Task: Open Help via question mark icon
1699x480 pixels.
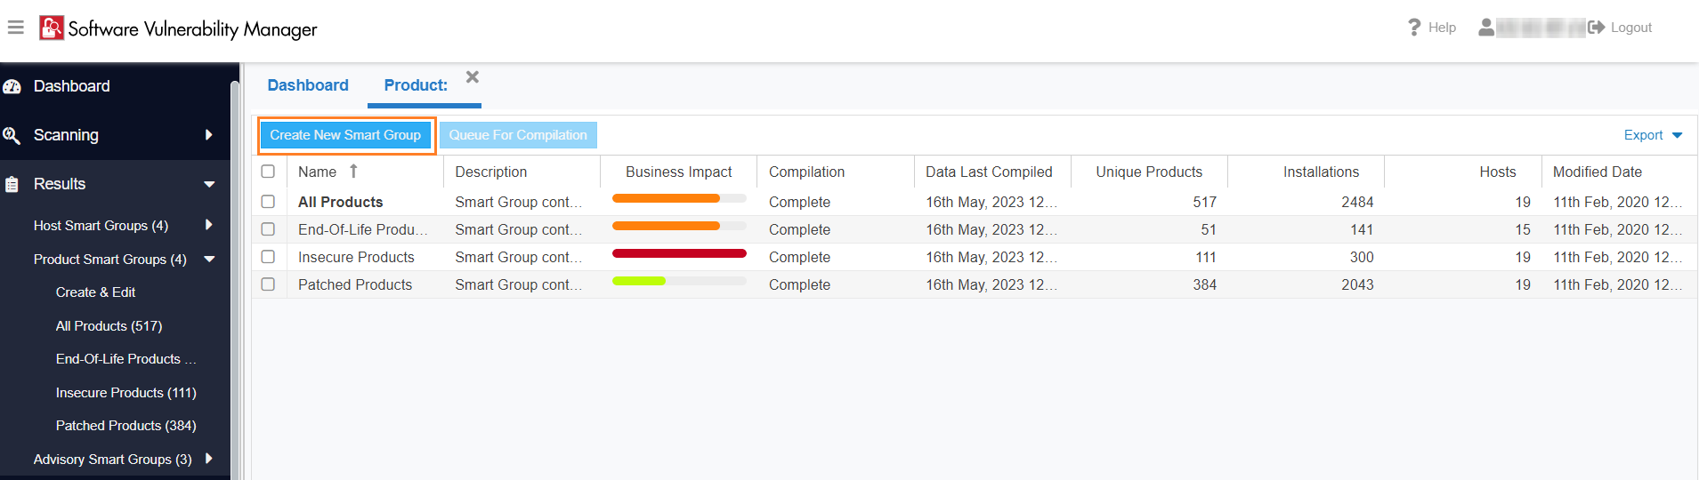Action: coord(1414,28)
